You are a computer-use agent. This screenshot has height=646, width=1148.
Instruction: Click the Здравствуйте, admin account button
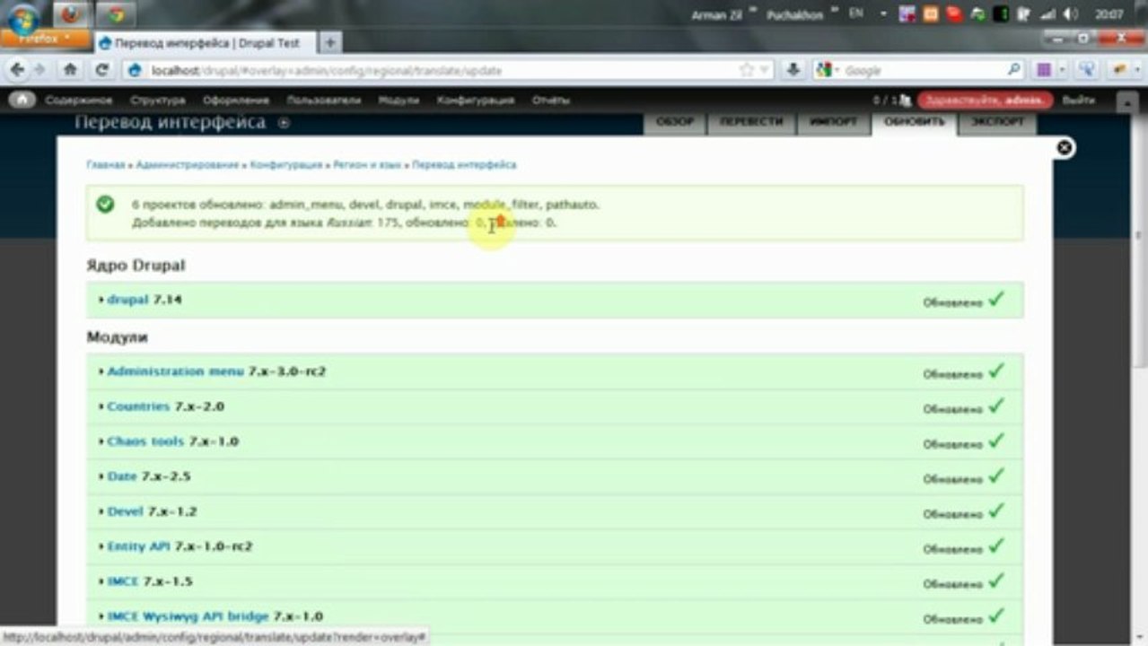coord(983,100)
